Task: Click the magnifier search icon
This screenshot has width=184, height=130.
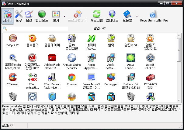Action: (5, 28)
